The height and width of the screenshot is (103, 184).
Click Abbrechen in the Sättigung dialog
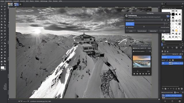153,31
